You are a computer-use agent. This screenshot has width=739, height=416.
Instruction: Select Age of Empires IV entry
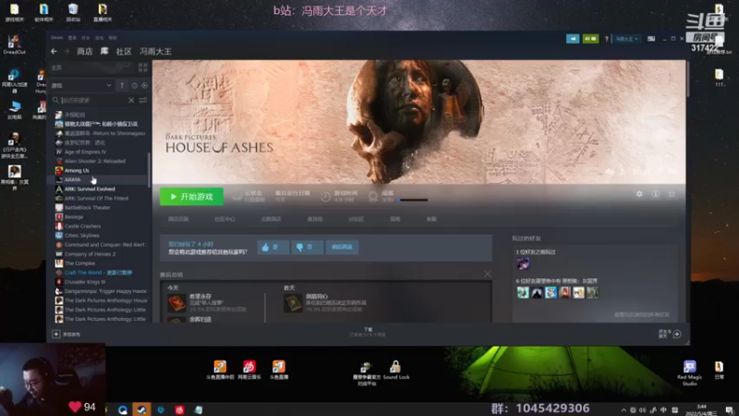(x=85, y=152)
